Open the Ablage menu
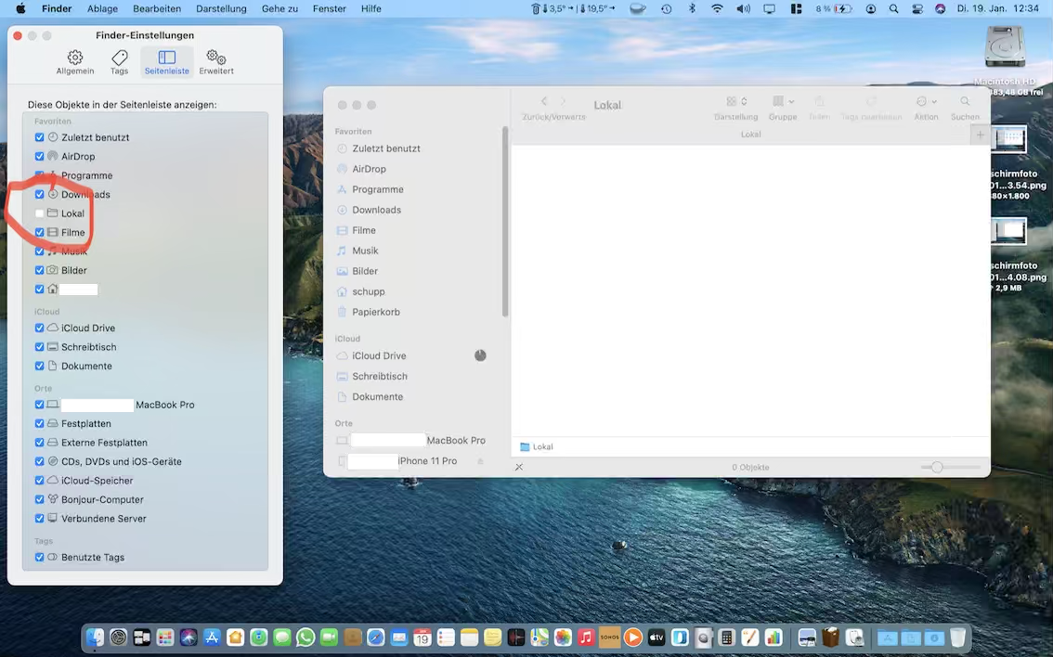The height and width of the screenshot is (657, 1053). (x=102, y=9)
